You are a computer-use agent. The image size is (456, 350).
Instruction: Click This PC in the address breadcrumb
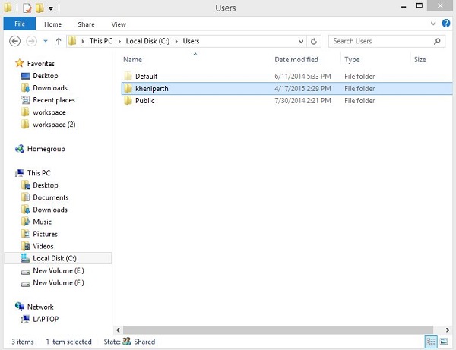(101, 41)
